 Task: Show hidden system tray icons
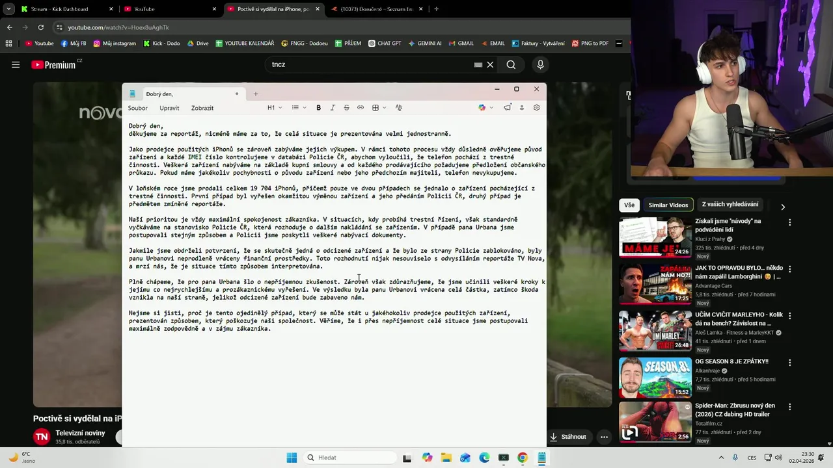[x=721, y=458]
